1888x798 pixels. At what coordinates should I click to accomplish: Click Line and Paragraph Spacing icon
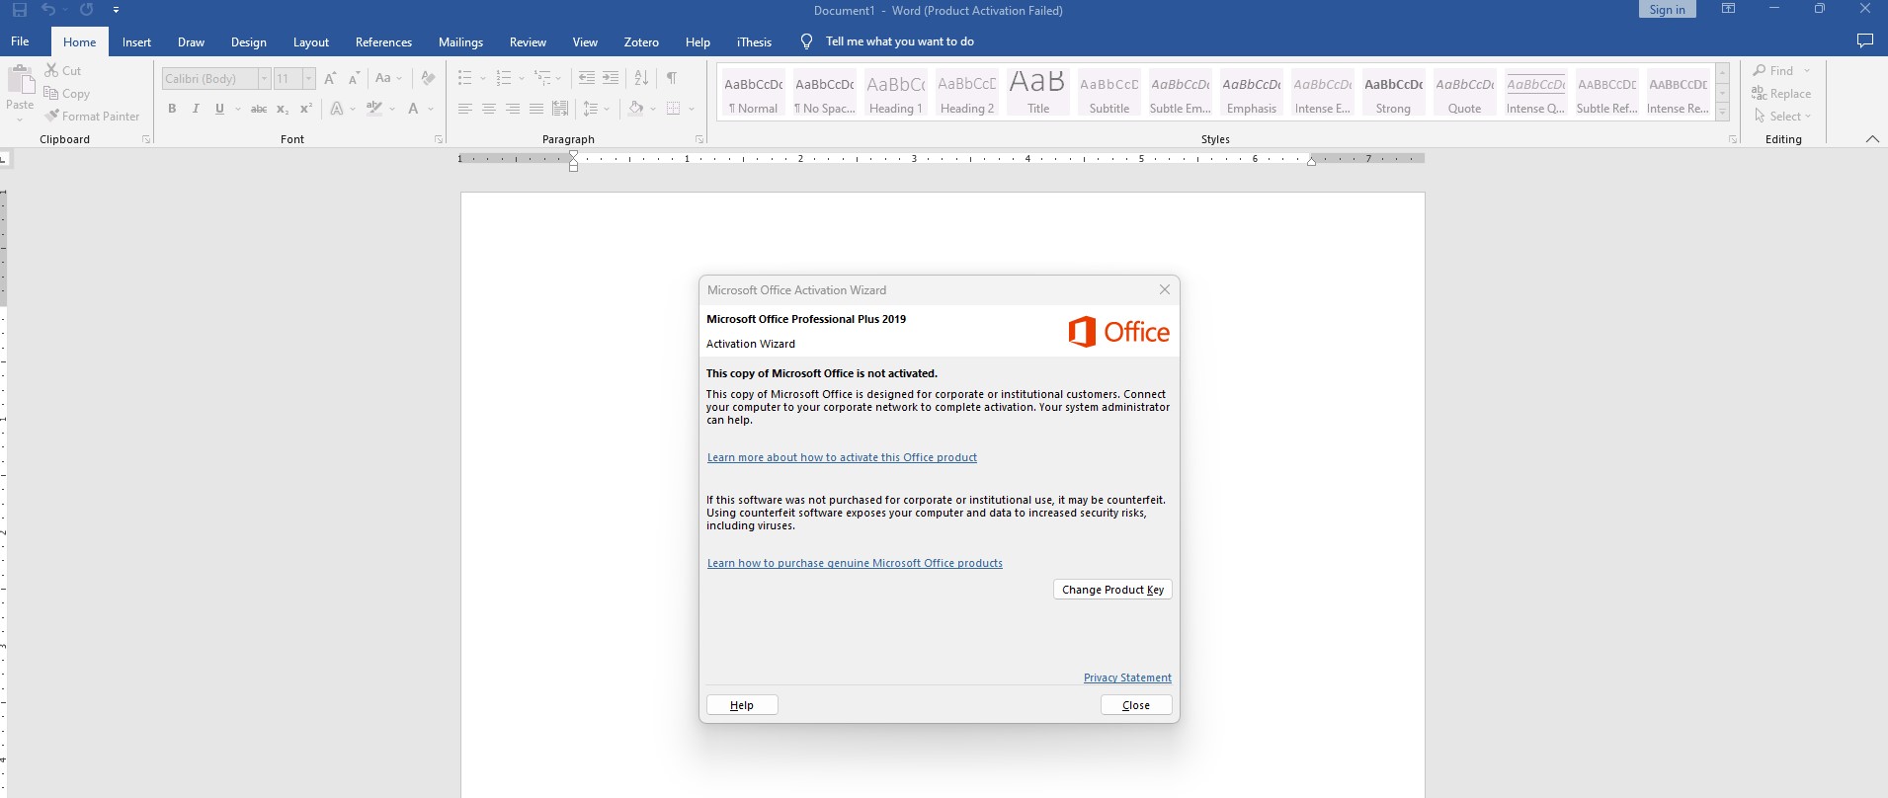click(x=591, y=109)
